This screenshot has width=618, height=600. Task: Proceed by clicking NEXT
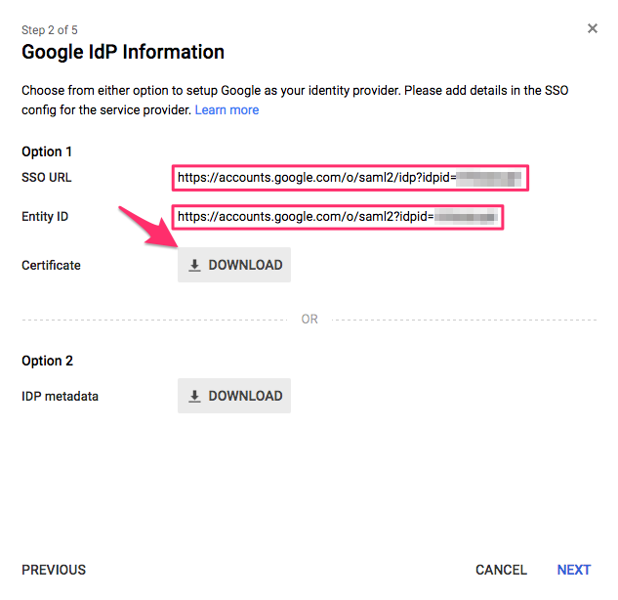pos(573,570)
